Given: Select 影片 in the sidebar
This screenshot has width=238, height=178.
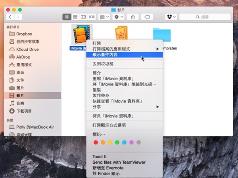Looking at the screenshot, I should pos(33,95).
